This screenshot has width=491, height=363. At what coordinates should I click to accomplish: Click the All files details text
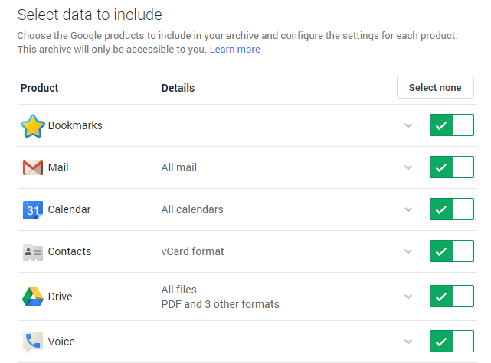click(x=178, y=290)
